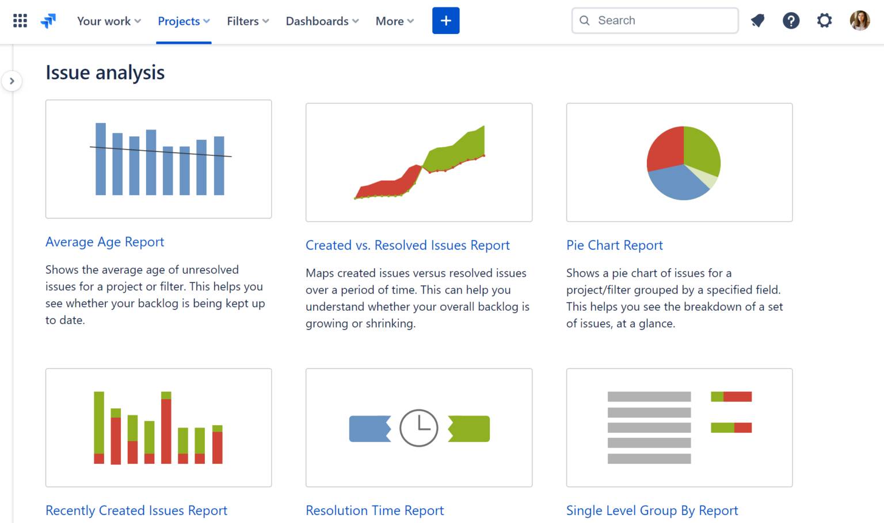Image resolution: width=884 pixels, height=523 pixels.
Task: Create a new issue with the plus button
Action: click(x=445, y=20)
